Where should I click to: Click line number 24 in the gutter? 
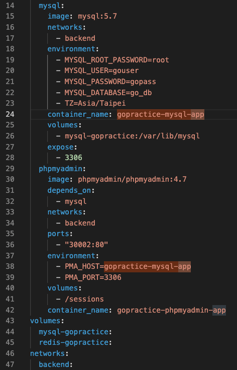[x=10, y=114]
